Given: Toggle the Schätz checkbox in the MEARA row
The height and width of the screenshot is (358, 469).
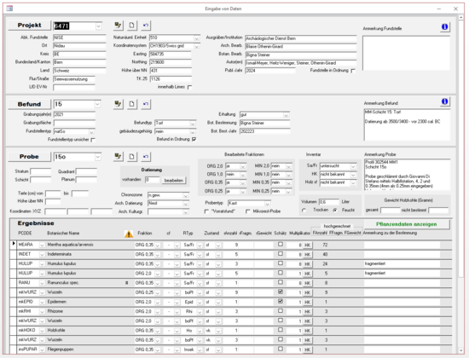Looking at the screenshot, I should (x=281, y=245).
